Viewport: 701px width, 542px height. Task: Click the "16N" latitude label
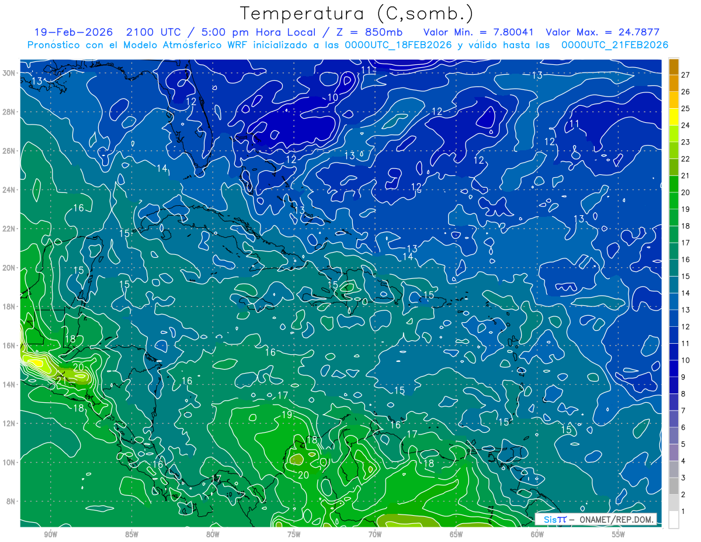coord(9,346)
